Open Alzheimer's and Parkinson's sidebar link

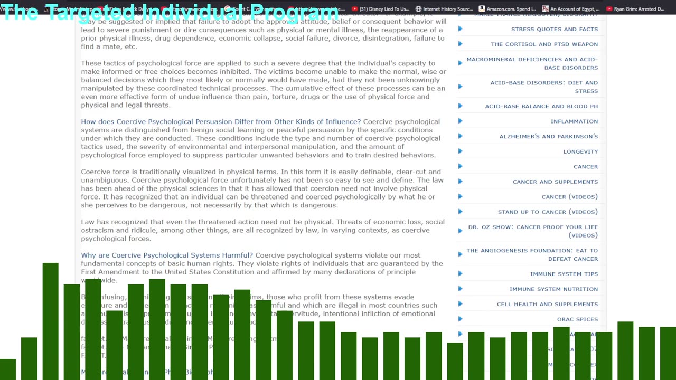click(549, 136)
